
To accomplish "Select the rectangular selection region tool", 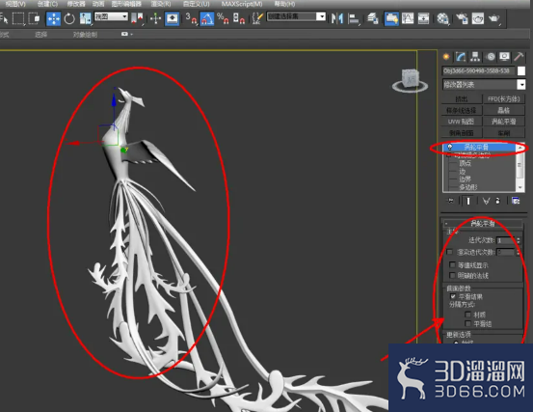I will (x=18, y=18).
